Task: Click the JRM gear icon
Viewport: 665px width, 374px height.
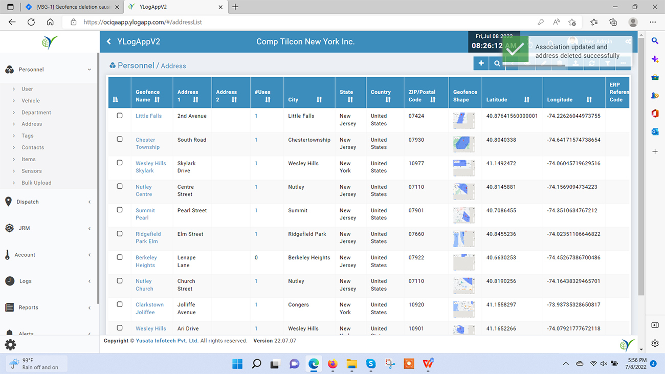Action: click(x=9, y=228)
